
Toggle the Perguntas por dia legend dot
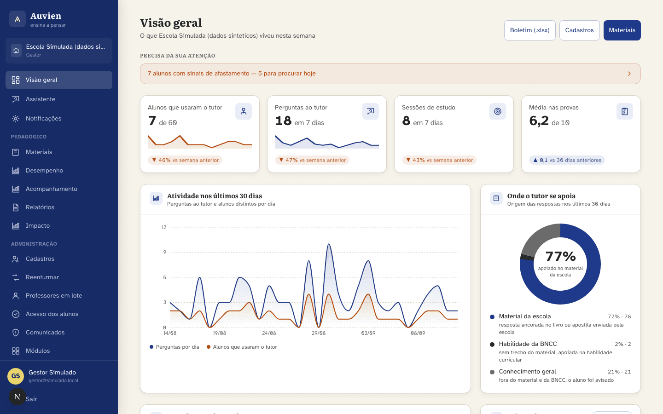click(151, 347)
